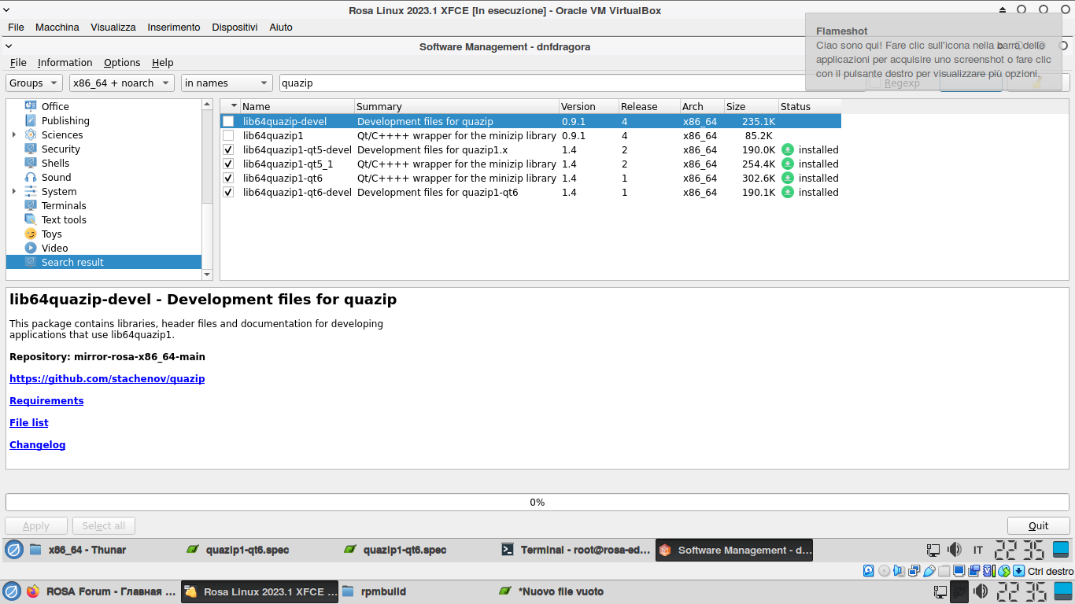The image size is (1075, 604).
Task: Uncheck lib64quazip1-qt6-devel package checkbox
Action: (x=228, y=192)
